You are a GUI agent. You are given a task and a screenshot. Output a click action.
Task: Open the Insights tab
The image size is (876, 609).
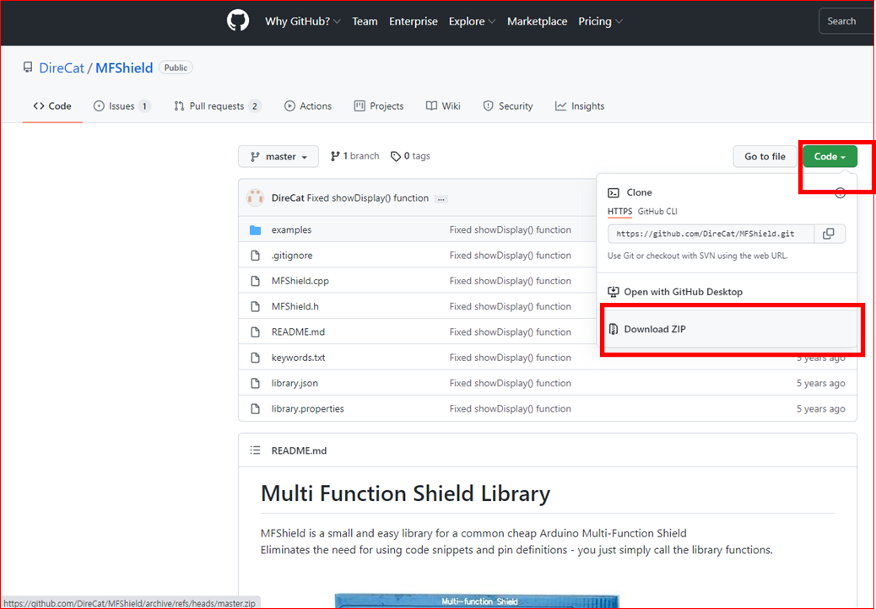pyautogui.click(x=580, y=106)
